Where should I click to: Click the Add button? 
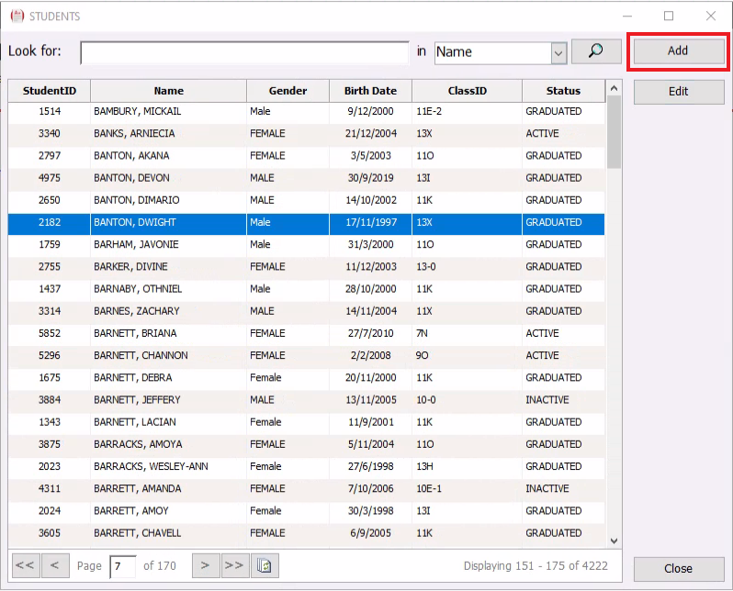pyautogui.click(x=678, y=50)
